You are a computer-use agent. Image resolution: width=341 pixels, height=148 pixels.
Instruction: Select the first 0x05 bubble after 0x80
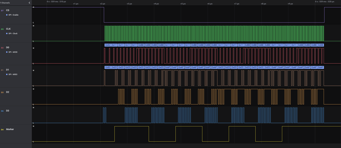click(x=114, y=68)
